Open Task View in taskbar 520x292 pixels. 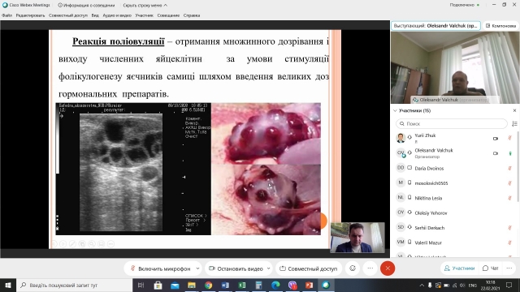pyautogui.click(x=141, y=285)
